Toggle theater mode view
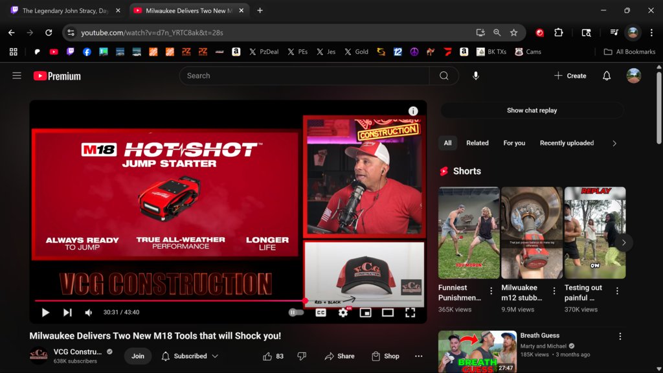This screenshot has width=663, height=373. click(388, 313)
